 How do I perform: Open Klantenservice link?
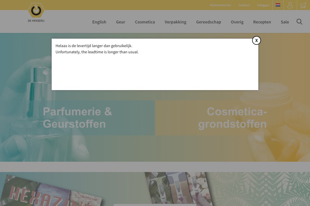(x=220, y=5)
